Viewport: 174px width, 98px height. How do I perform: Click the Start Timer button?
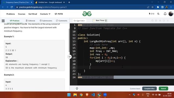point(100,21)
